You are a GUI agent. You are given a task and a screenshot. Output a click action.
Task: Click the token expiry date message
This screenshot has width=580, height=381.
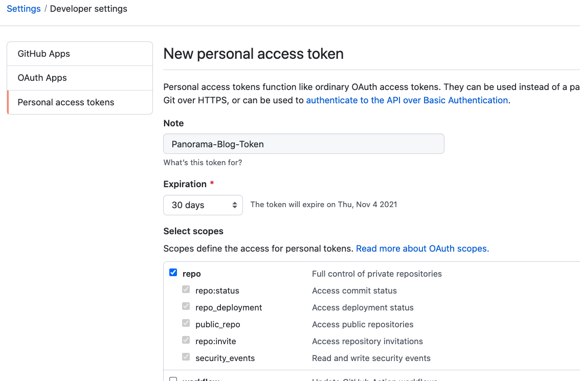point(323,205)
